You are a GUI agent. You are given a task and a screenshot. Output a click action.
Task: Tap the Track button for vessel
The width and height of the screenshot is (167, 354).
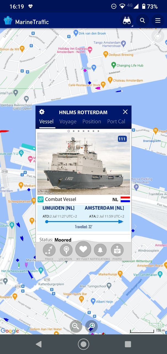(x=49, y=252)
